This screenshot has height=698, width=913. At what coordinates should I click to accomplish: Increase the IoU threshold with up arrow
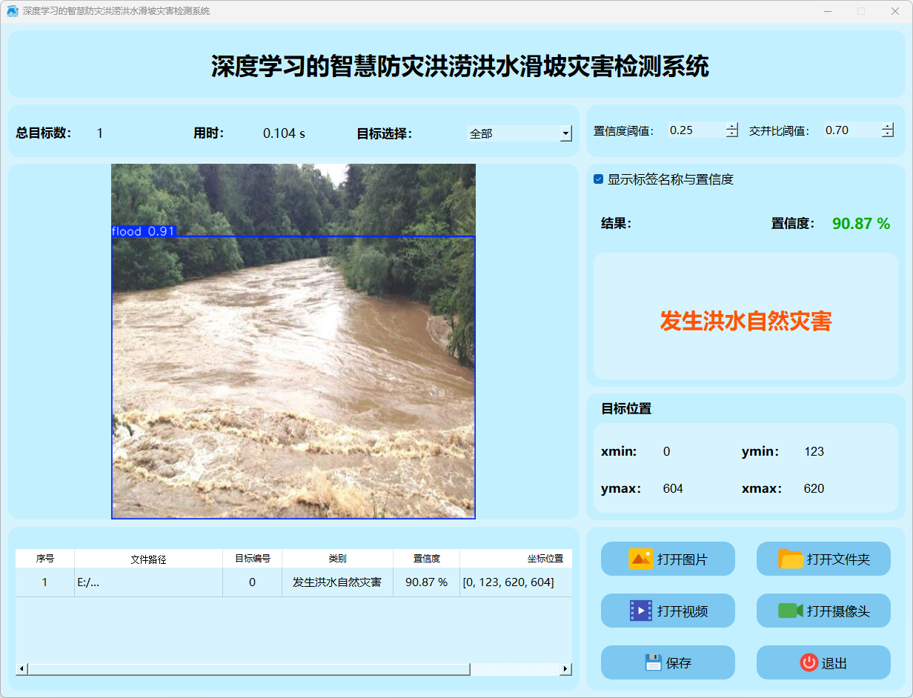[x=888, y=126]
